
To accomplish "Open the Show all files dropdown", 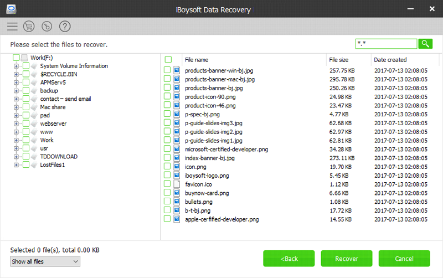I will point(45,261).
